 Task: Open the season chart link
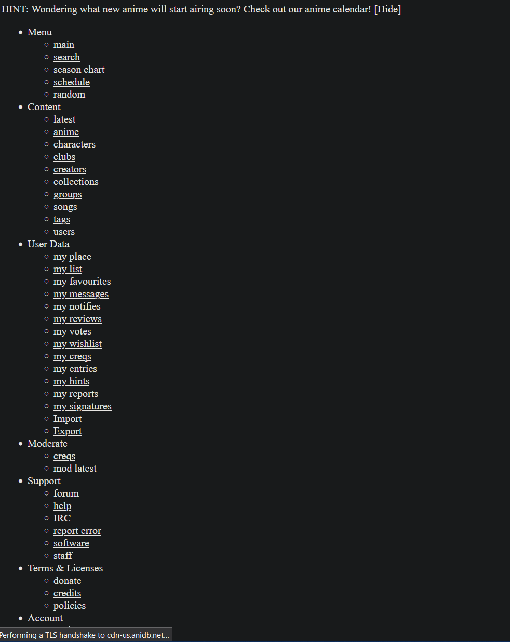79,70
